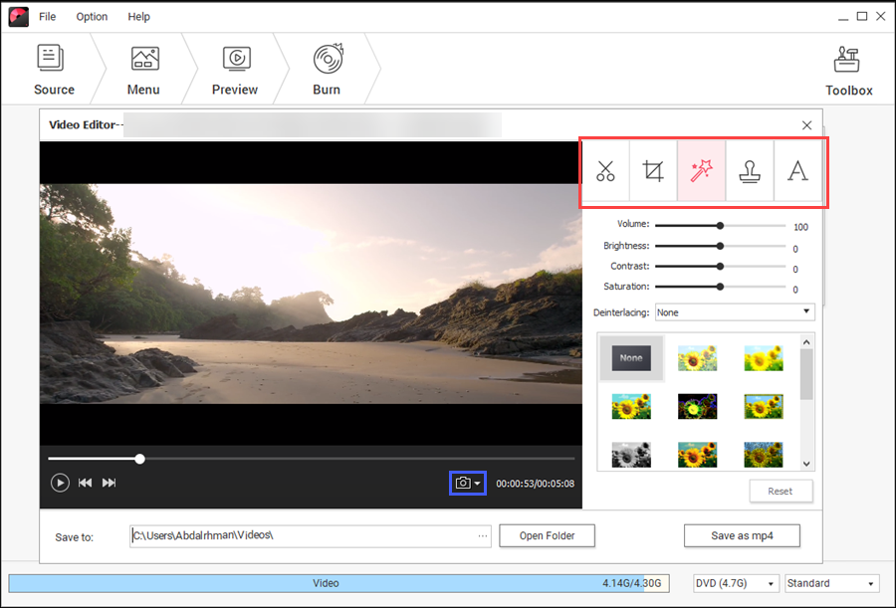Take a snapshot with the camera icon
The width and height of the screenshot is (896, 608).
[x=463, y=482]
